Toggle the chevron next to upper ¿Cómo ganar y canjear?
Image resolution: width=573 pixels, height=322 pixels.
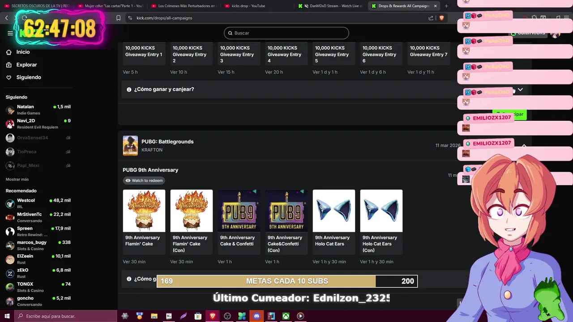point(520,89)
